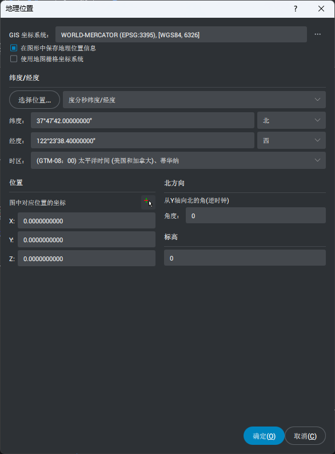Open the GIS coordinate system browse ellipsis
335x454 pixels.
318,34
